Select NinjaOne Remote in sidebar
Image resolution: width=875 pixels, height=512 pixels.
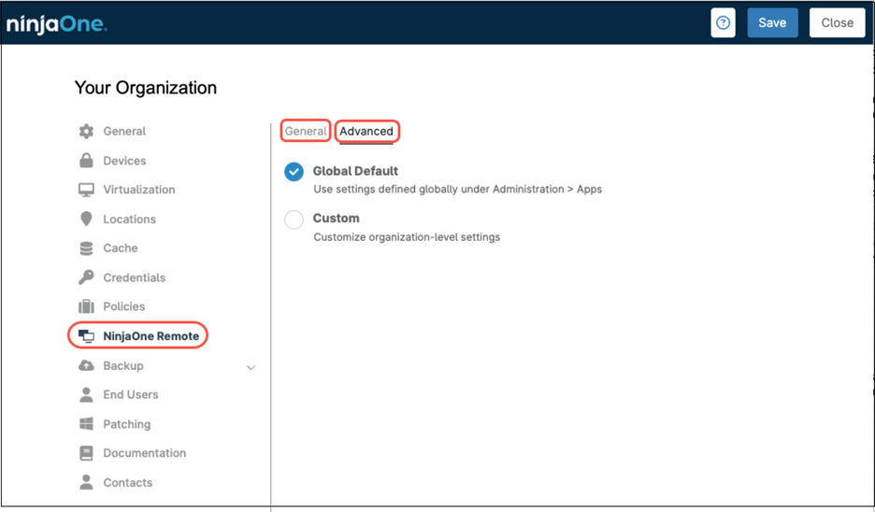(151, 335)
